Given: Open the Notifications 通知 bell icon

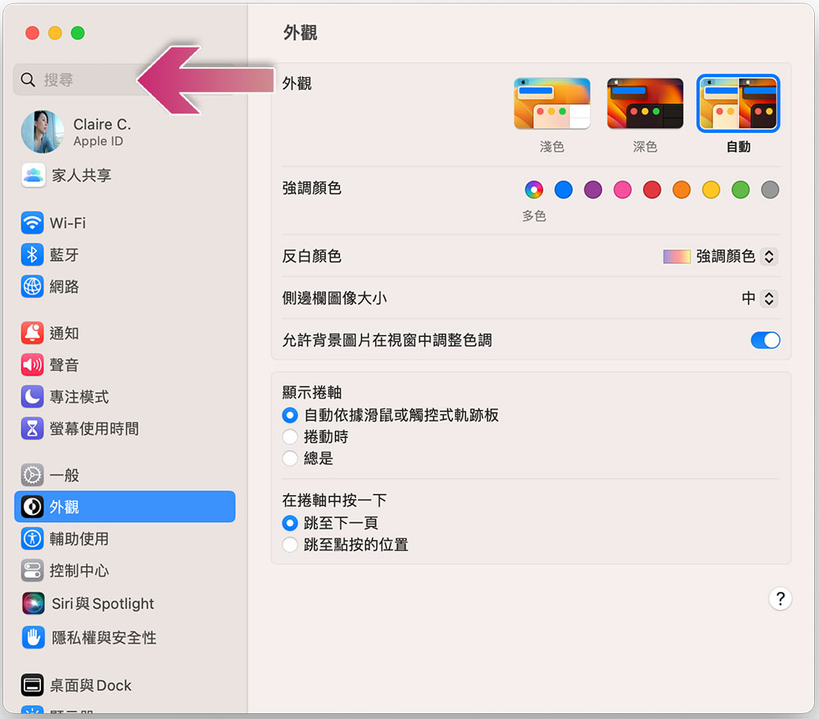Looking at the screenshot, I should (x=33, y=333).
